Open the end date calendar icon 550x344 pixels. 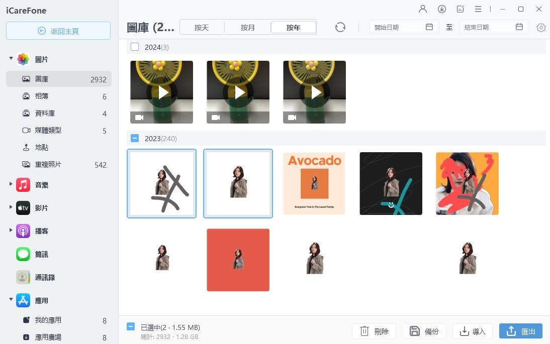(x=519, y=27)
